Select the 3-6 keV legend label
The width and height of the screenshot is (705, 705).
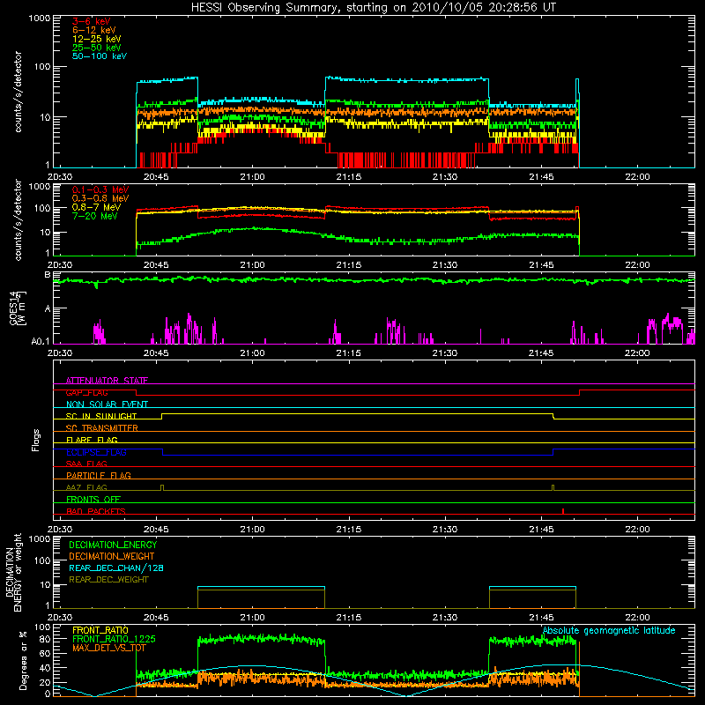pyautogui.click(x=92, y=21)
